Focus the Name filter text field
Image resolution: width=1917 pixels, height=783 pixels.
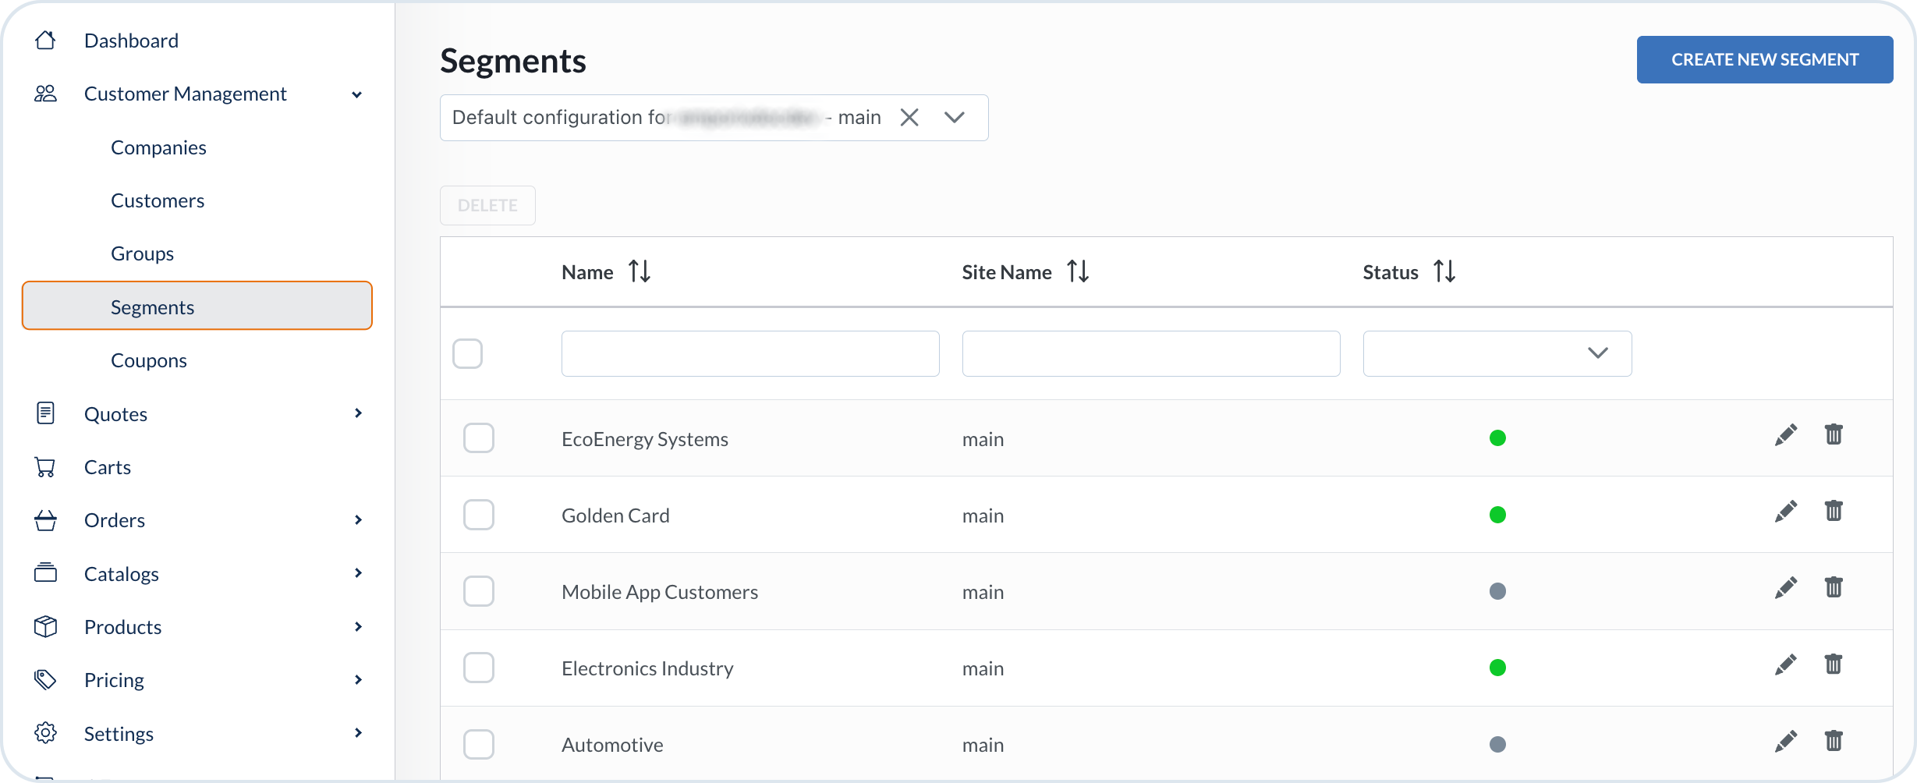click(x=749, y=353)
